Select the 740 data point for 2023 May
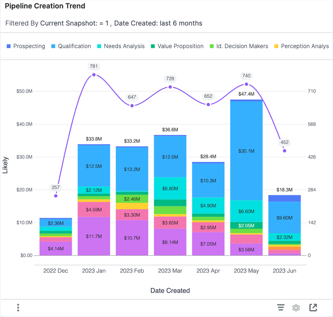333x317 pixels. point(246,84)
